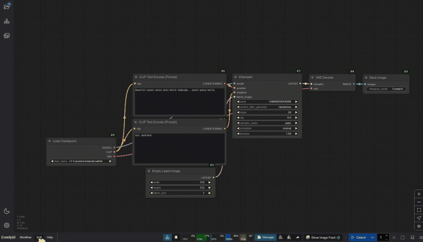423x242 pixels.
Task: Increase steps with right arrow
Action: point(296,113)
